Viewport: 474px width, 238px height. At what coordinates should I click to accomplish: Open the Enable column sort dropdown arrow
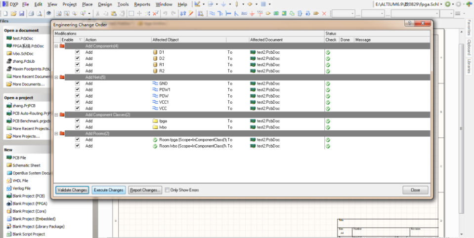click(81, 40)
